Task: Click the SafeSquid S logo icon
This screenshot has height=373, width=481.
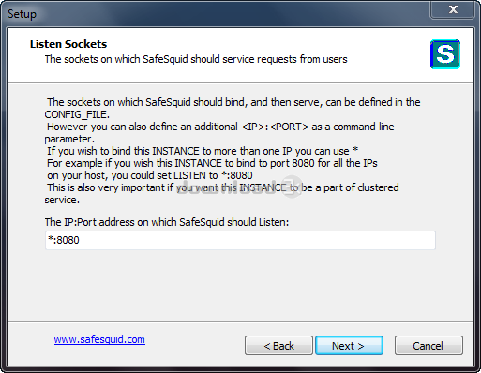Action: pos(445,54)
